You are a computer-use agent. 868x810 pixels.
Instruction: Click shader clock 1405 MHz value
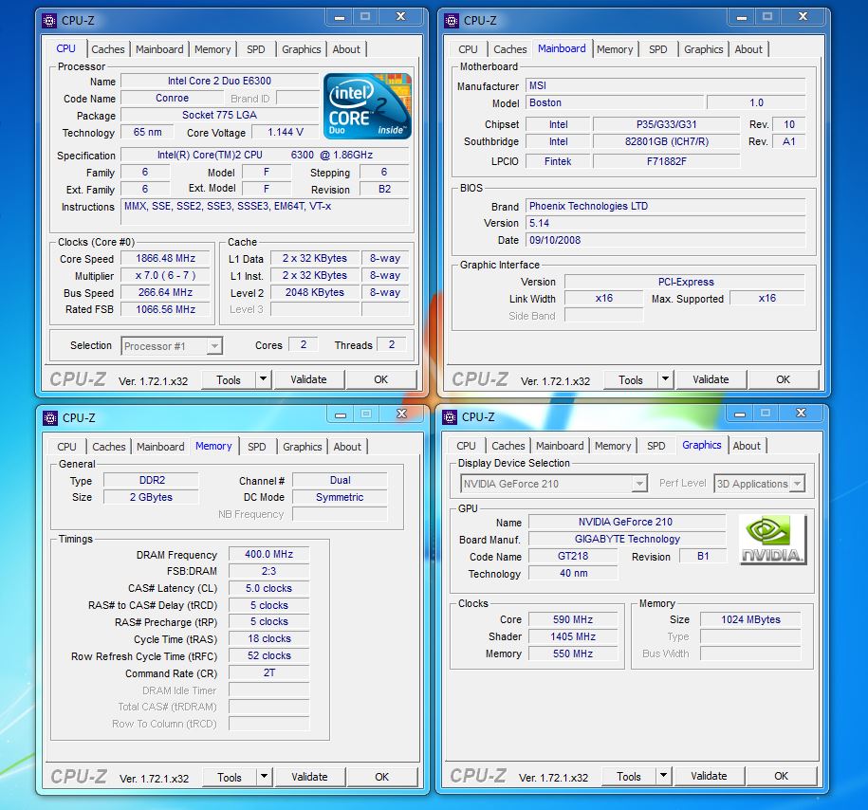pyautogui.click(x=573, y=636)
